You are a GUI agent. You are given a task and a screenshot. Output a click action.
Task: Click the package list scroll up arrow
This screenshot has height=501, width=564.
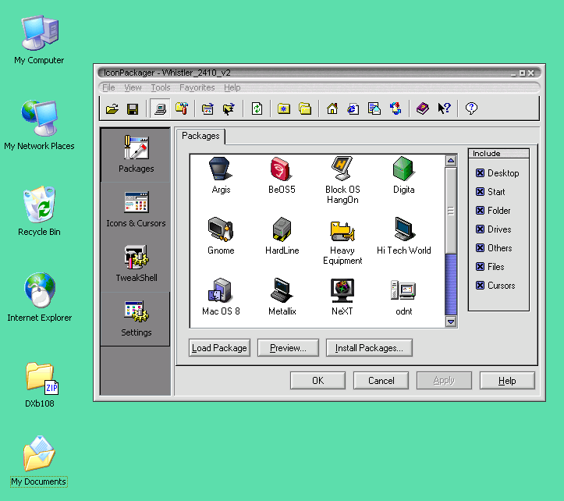tap(451, 161)
